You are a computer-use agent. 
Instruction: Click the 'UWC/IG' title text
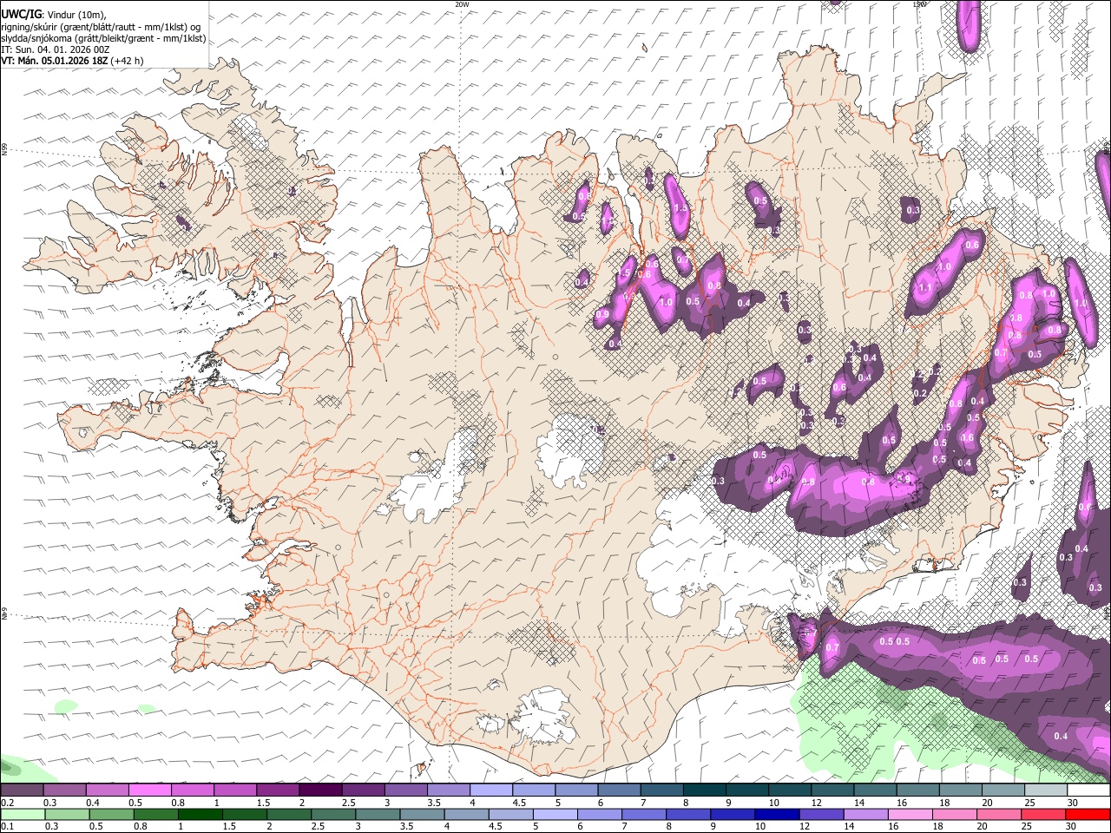tap(21, 13)
